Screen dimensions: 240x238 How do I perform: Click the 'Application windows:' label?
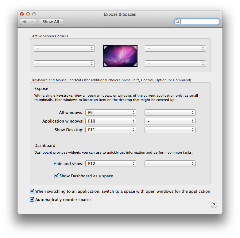coord(63,121)
